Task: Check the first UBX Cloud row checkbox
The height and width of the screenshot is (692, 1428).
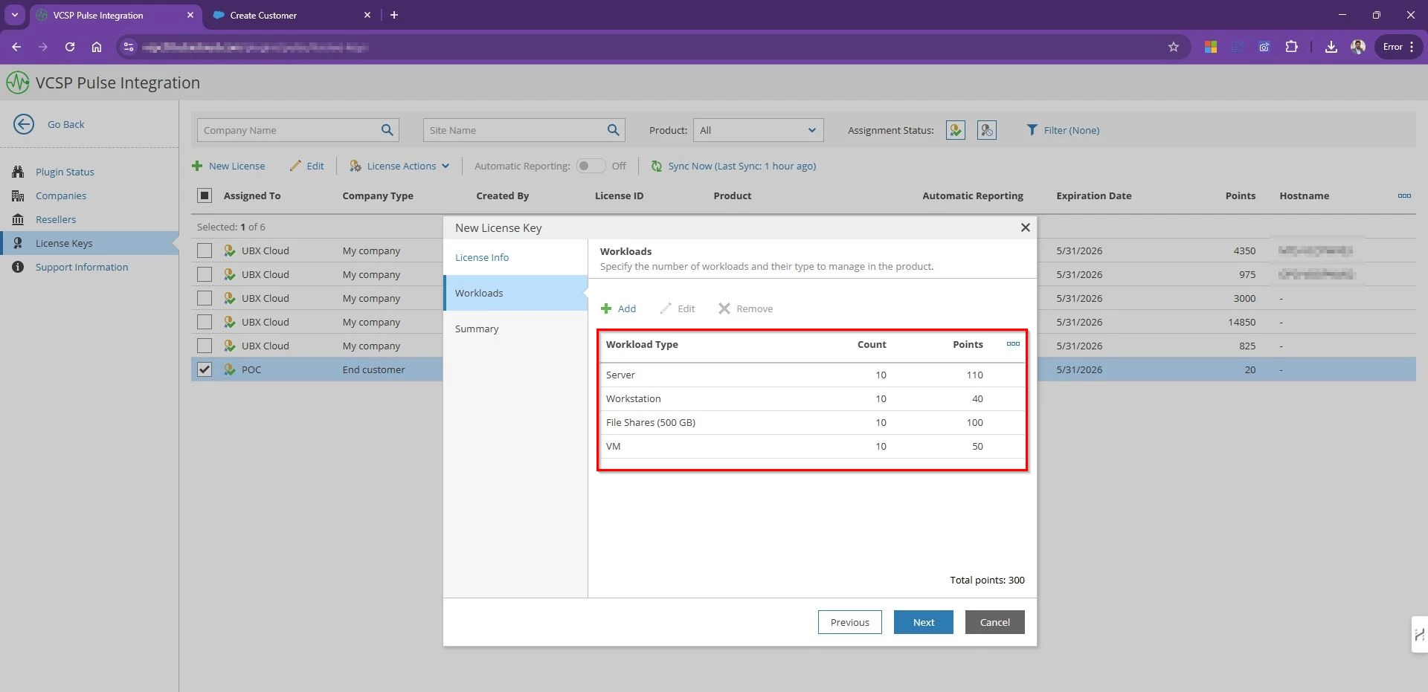Action: [205, 250]
